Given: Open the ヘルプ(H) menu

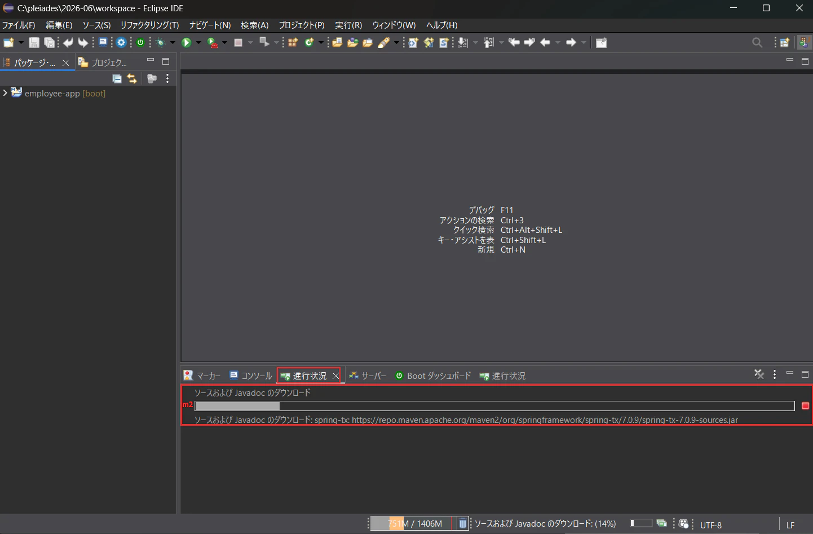Looking at the screenshot, I should 442,25.
